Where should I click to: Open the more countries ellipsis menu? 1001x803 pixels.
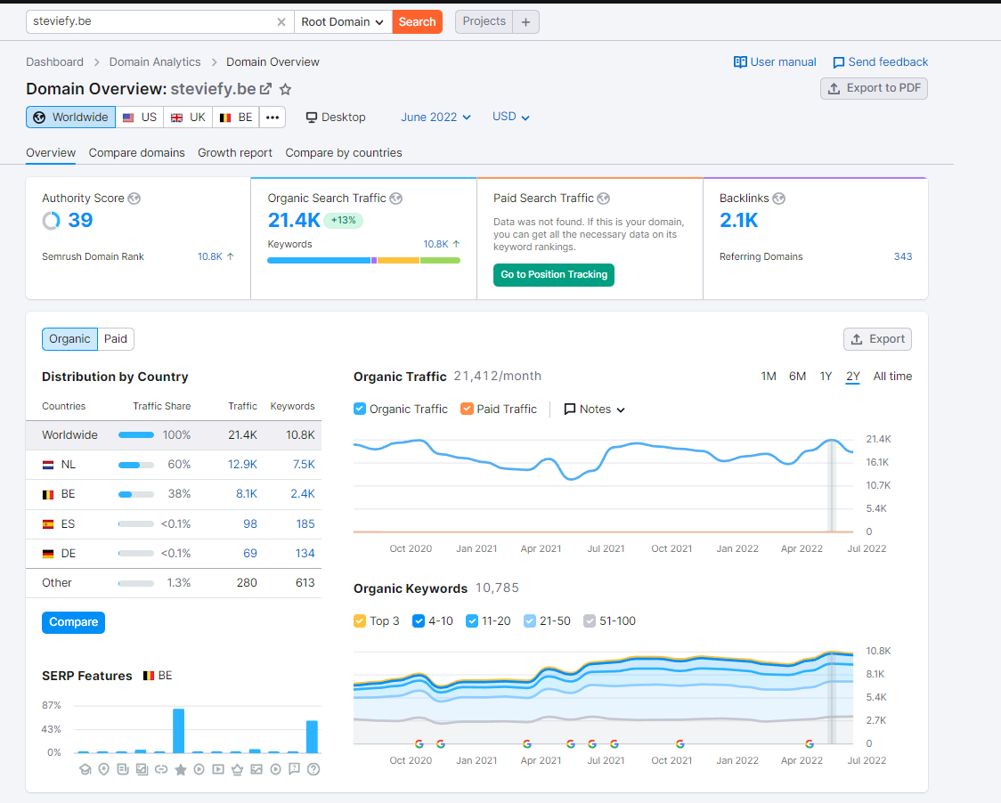click(273, 118)
